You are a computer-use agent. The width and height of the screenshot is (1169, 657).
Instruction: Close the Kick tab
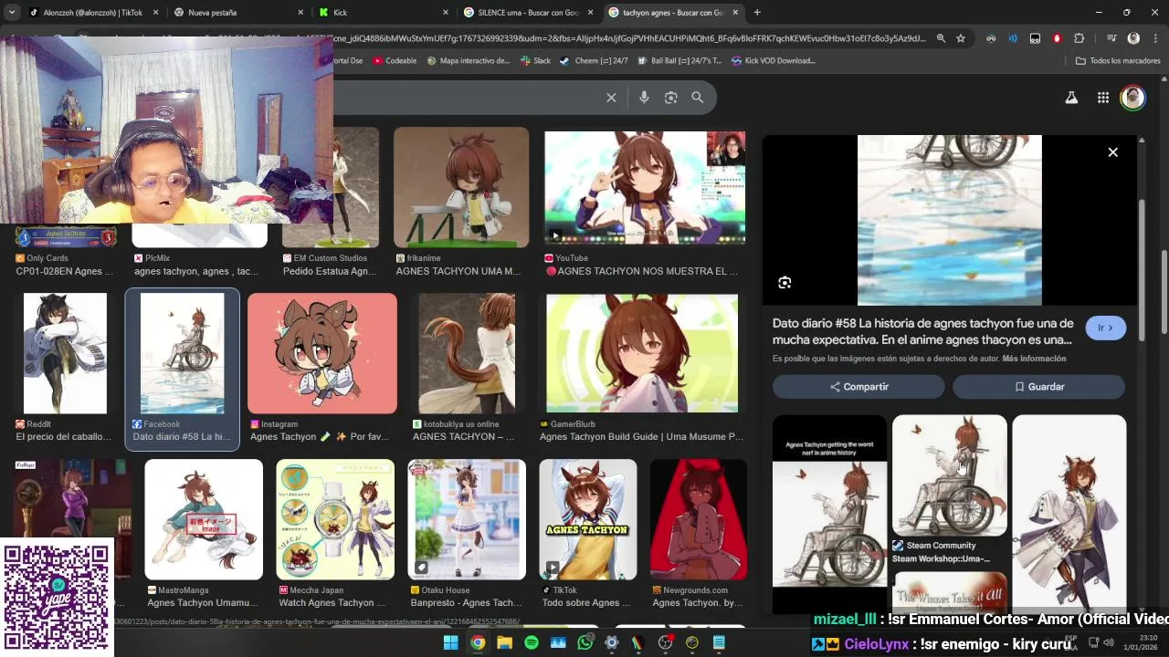point(445,13)
